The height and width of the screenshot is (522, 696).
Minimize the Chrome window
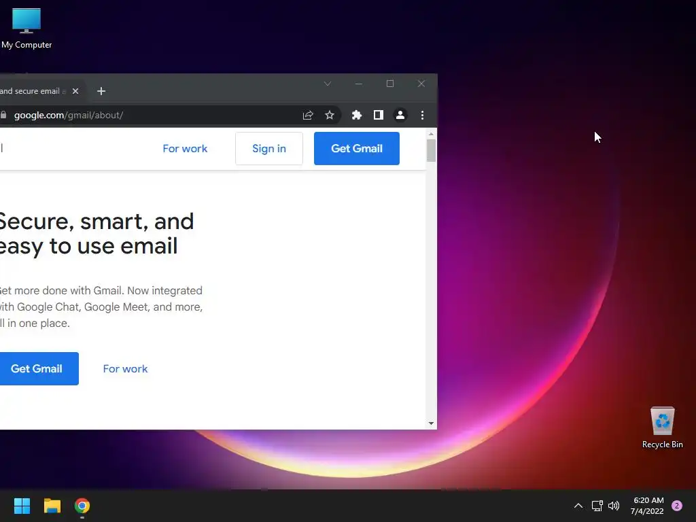click(359, 84)
